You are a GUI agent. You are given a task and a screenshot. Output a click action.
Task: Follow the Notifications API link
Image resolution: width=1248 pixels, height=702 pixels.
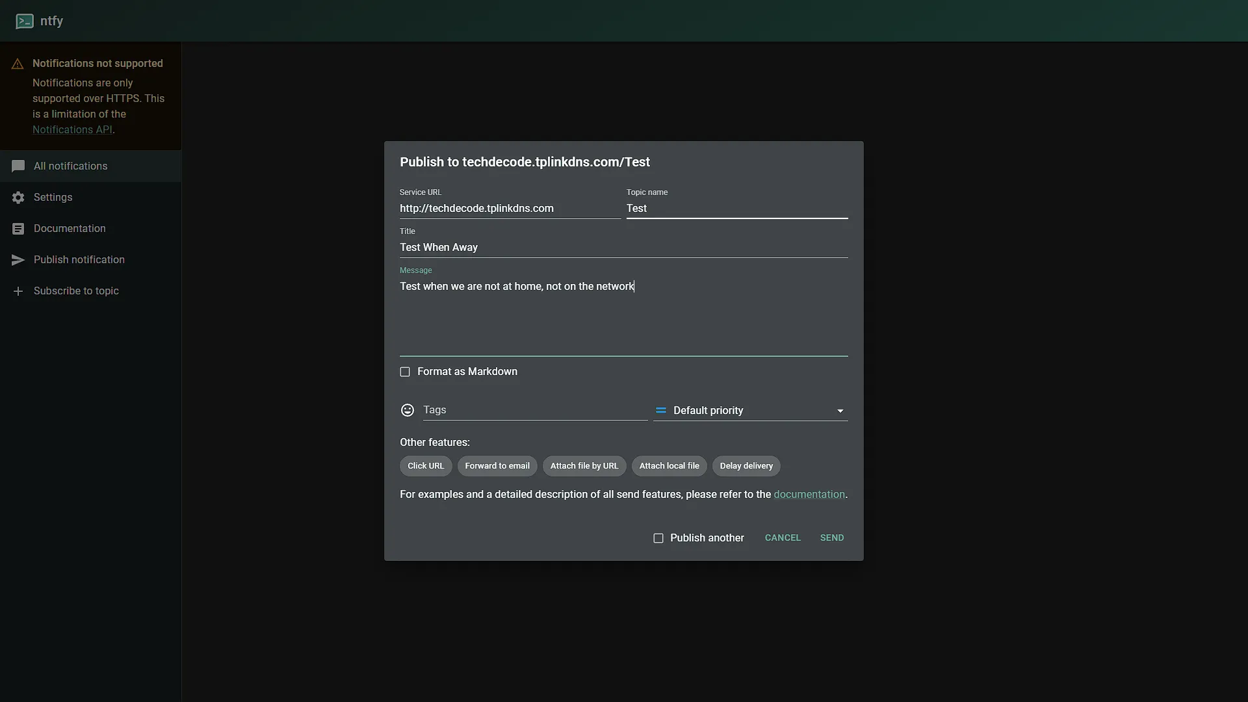click(x=72, y=130)
